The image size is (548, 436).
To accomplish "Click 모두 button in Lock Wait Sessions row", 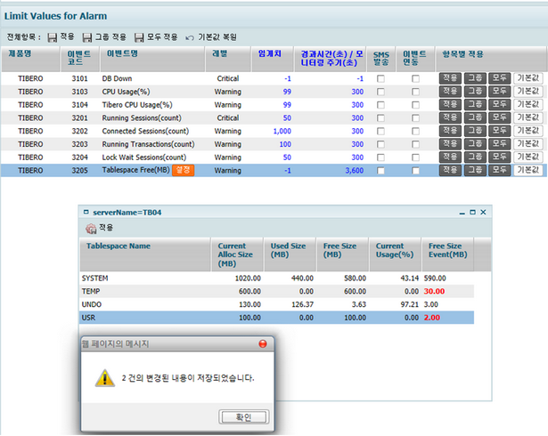I will pos(499,157).
